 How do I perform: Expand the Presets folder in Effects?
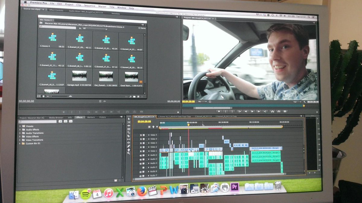pyautogui.click(x=20, y=126)
